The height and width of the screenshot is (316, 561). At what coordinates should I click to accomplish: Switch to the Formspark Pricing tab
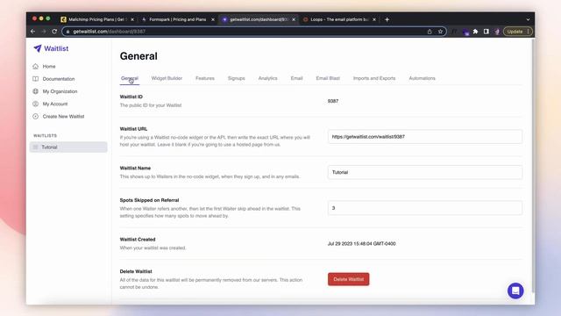coord(177,19)
